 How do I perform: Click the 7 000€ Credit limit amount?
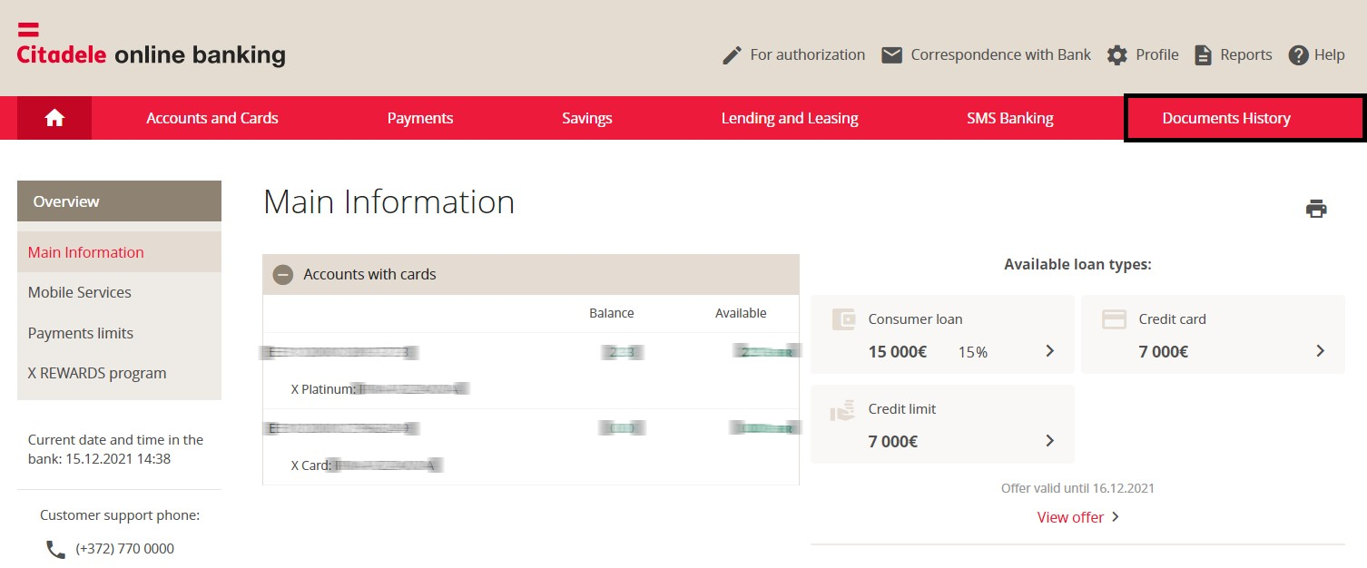point(893,442)
